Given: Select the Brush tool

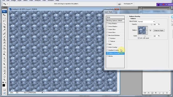Looking at the screenshot, I should click(x=4, y=37).
